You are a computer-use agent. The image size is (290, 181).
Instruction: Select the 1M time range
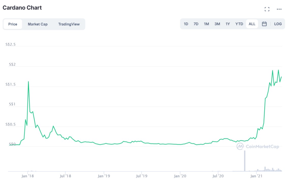[206, 24]
